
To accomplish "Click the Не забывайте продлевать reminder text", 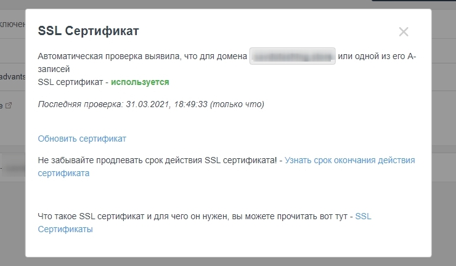I will click(157, 160).
